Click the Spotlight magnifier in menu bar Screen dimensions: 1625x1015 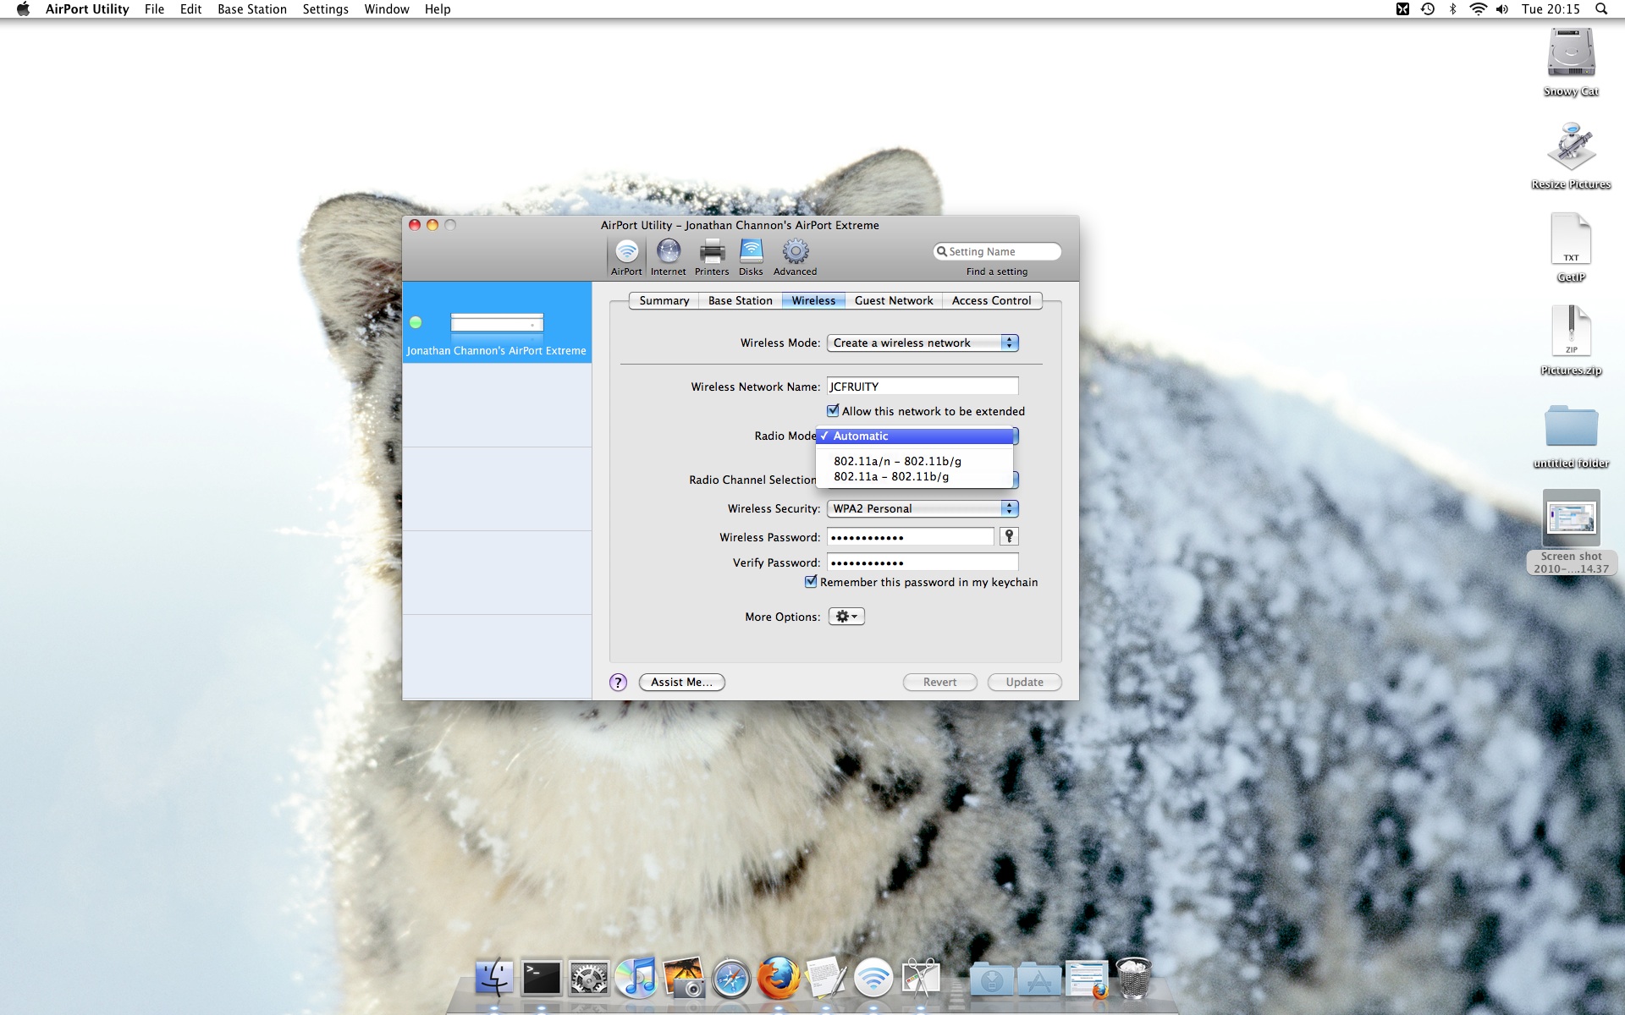tap(1601, 9)
